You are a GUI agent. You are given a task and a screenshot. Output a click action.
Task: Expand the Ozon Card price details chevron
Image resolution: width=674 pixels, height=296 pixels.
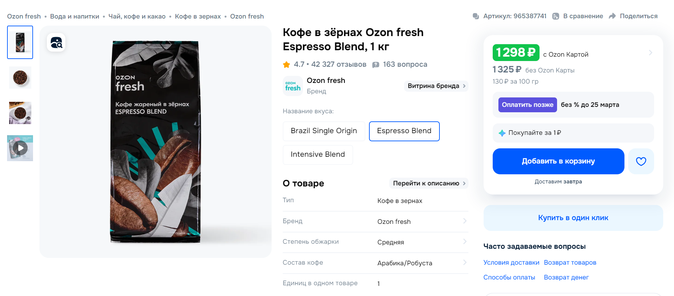(650, 53)
